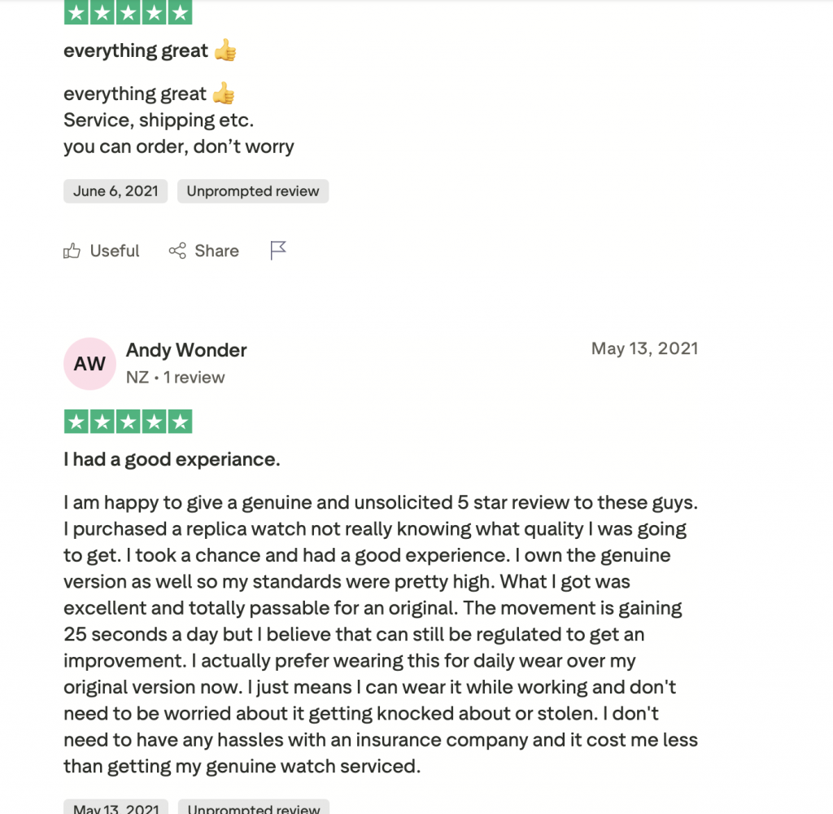Screen dimensions: 833x814
Task: Click the 'you can order, don't worry' text
Action: [179, 147]
